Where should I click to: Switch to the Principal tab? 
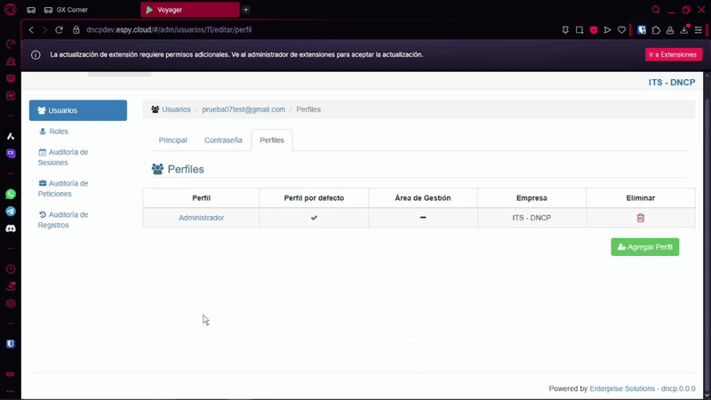tap(172, 140)
